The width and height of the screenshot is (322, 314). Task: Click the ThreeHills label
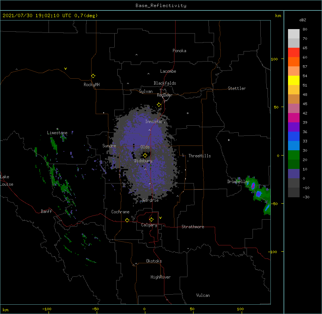coord(199,156)
